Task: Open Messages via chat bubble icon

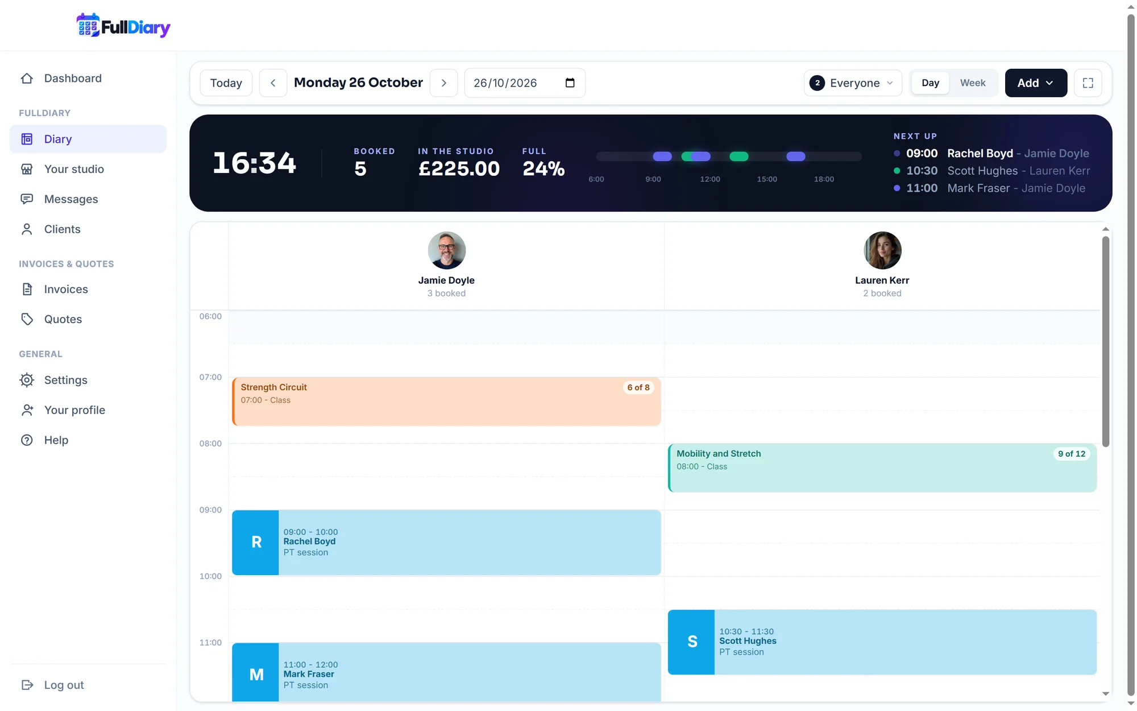Action: pyautogui.click(x=27, y=199)
